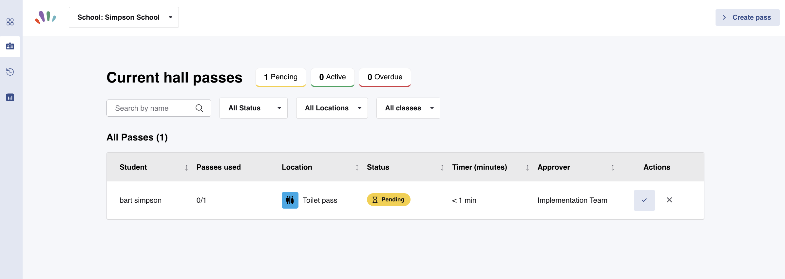Click the colorful app logo
The image size is (785, 279).
tap(46, 17)
